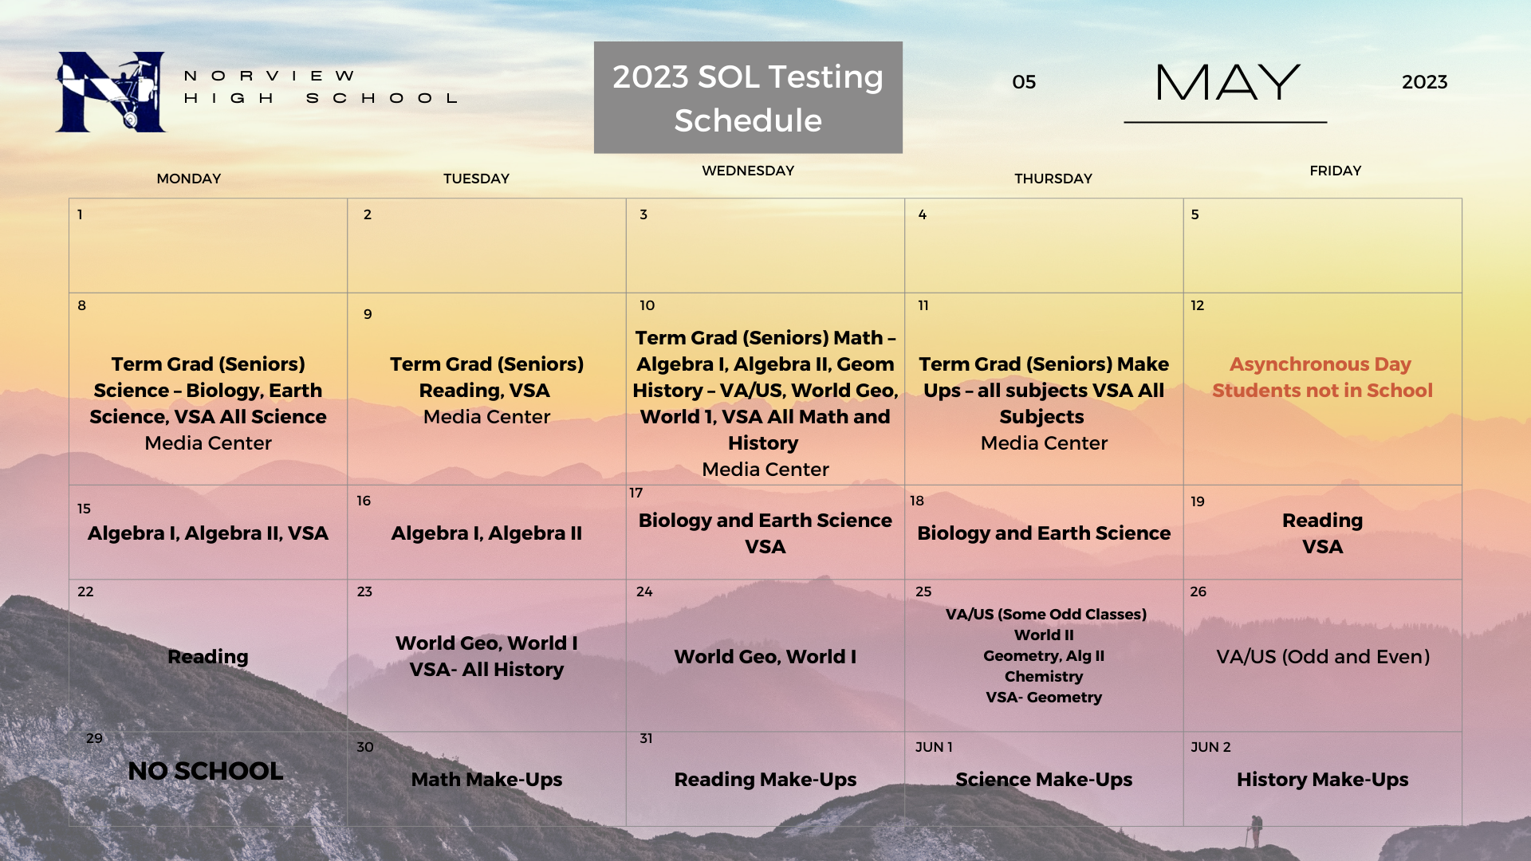1531x861 pixels.
Task: Click the MAY month heading
Action: click(x=1227, y=83)
